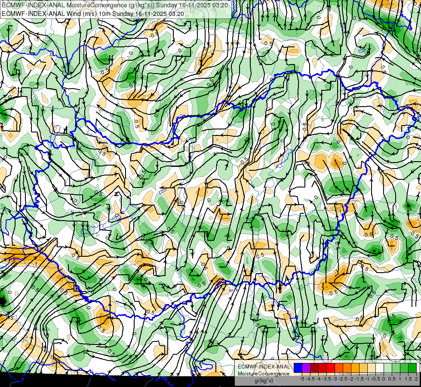Click the white legend color swatch
Image resolution: width=421 pixels, height=387 pixels.
coord(379,368)
